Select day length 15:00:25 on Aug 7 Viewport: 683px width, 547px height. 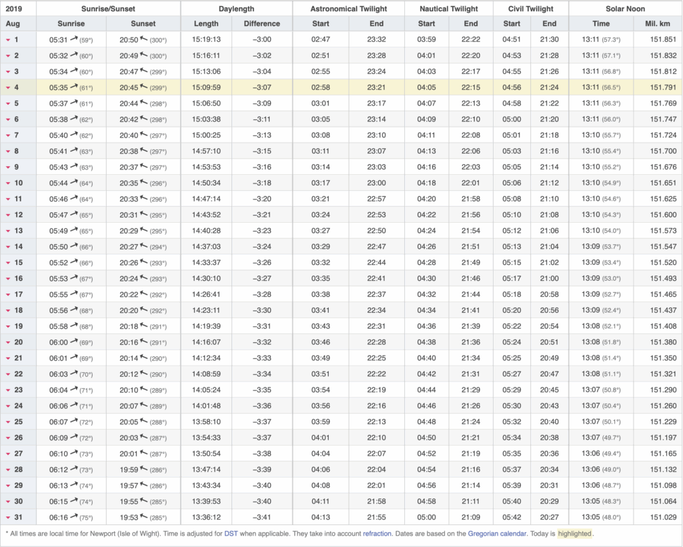click(x=206, y=135)
